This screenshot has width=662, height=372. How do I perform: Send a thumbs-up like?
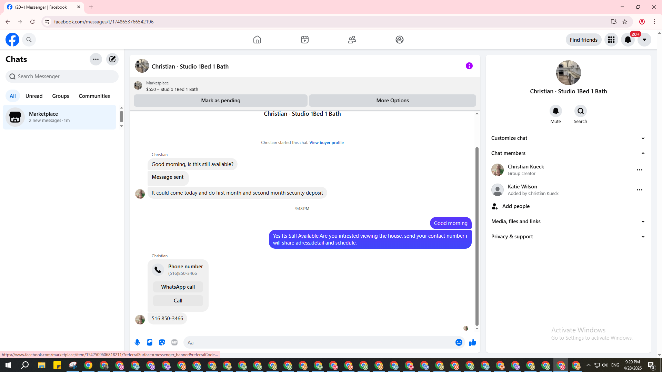pos(472,342)
